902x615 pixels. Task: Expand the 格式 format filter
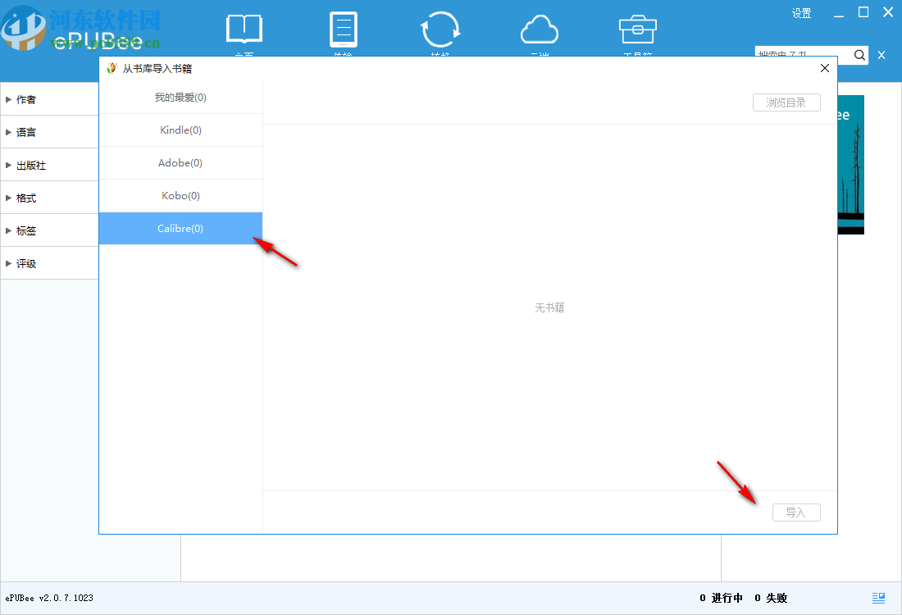(x=49, y=198)
